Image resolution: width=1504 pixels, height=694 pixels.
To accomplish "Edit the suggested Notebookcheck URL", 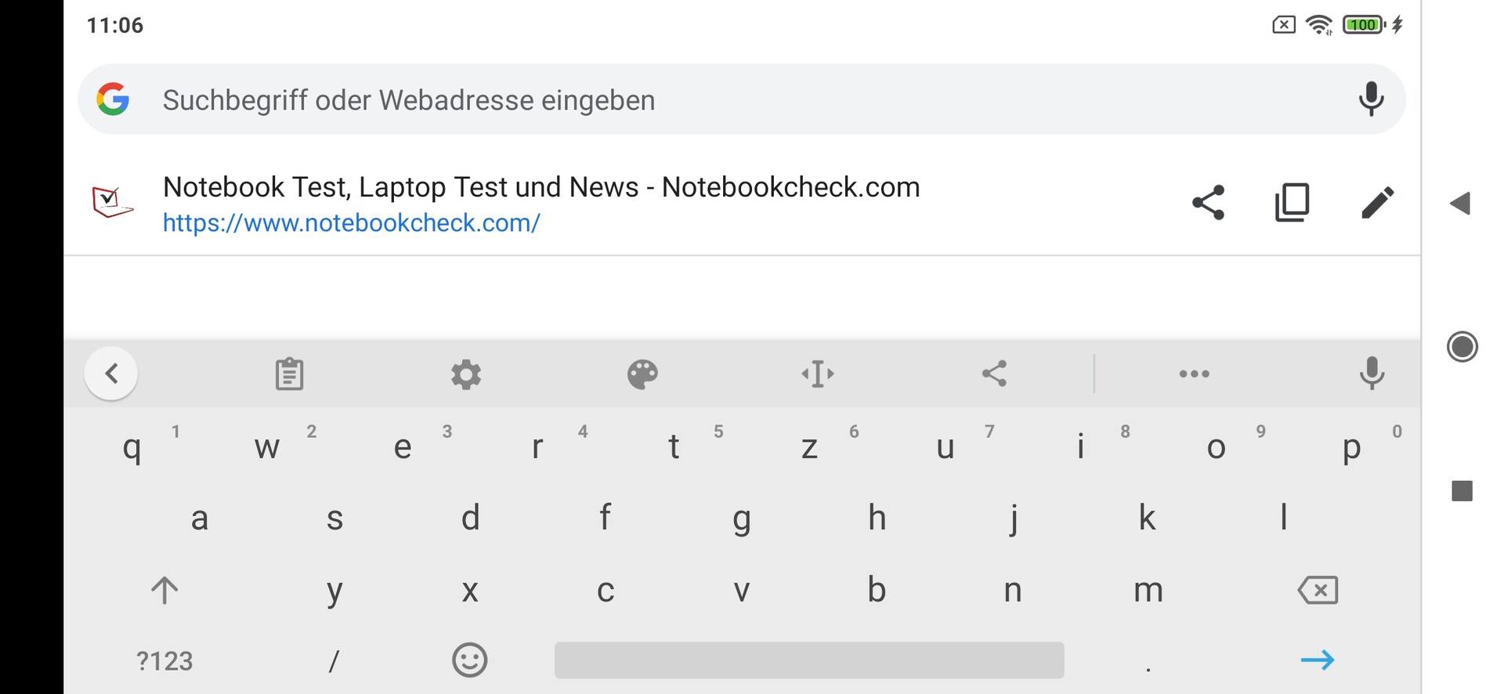I will coord(1377,203).
